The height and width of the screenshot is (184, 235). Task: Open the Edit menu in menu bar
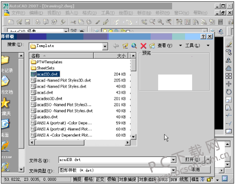tap(36, 13)
